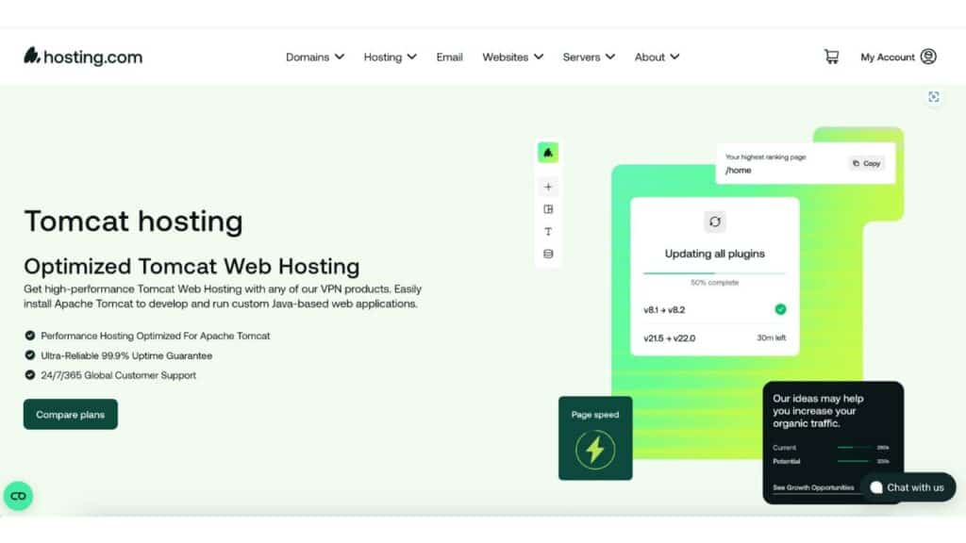Open the Chat with us widget

coord(908,487)
